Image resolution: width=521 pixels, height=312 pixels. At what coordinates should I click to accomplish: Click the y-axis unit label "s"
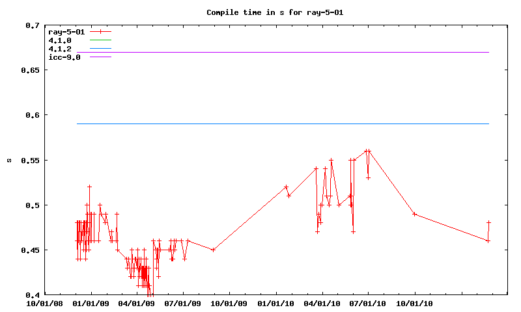(8, 160)
